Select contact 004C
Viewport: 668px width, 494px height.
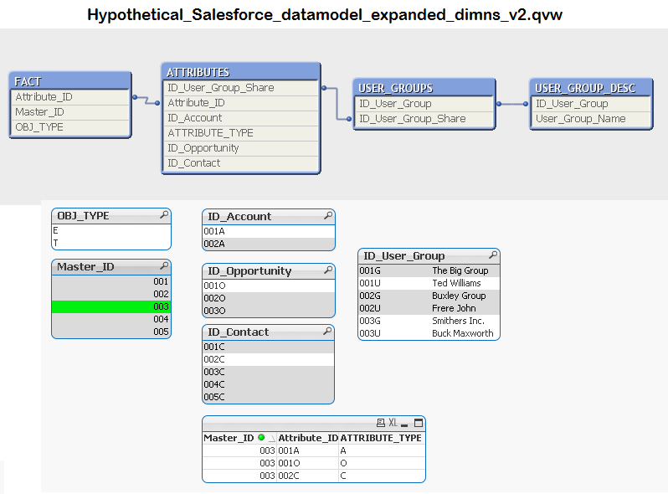[x=268, y=384]
